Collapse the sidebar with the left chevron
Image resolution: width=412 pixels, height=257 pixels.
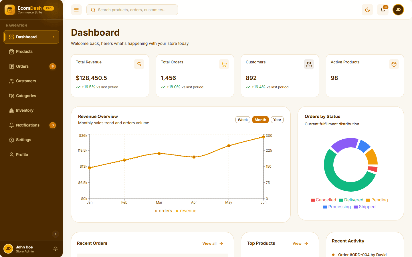(56, 234)
